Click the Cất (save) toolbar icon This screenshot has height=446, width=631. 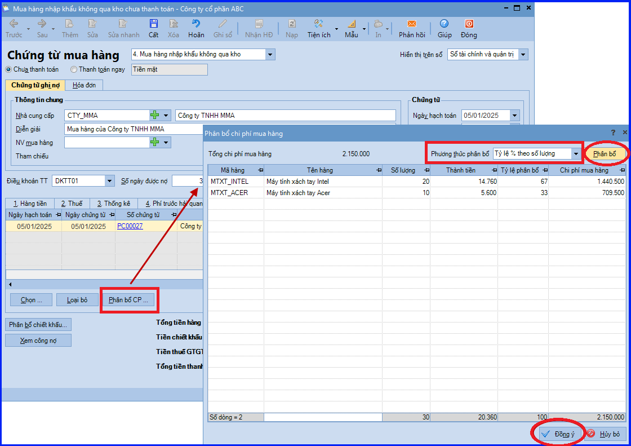coord(153,23)
